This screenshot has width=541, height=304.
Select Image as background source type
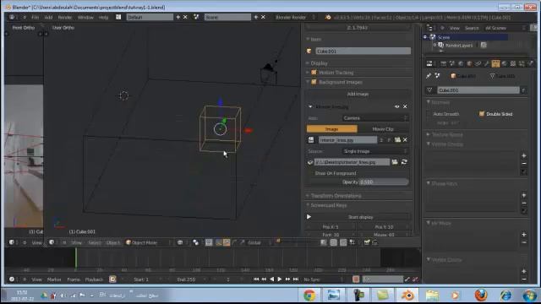pyautogui.click(x=331, y=129)
